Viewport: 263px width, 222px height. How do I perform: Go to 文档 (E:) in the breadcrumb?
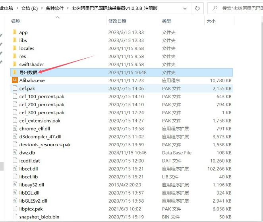pos(29,8)
